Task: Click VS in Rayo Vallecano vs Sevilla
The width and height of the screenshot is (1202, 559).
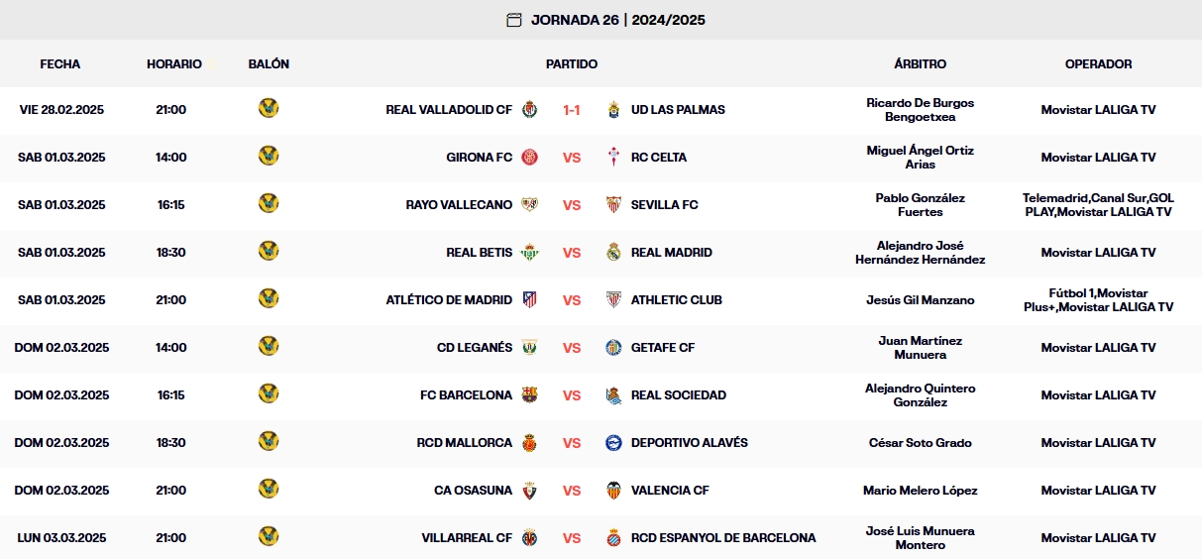Action: coord(572,205)
